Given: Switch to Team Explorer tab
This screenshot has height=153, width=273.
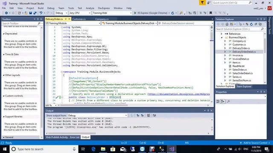Looking at the screenshot, I should point(244,86).
